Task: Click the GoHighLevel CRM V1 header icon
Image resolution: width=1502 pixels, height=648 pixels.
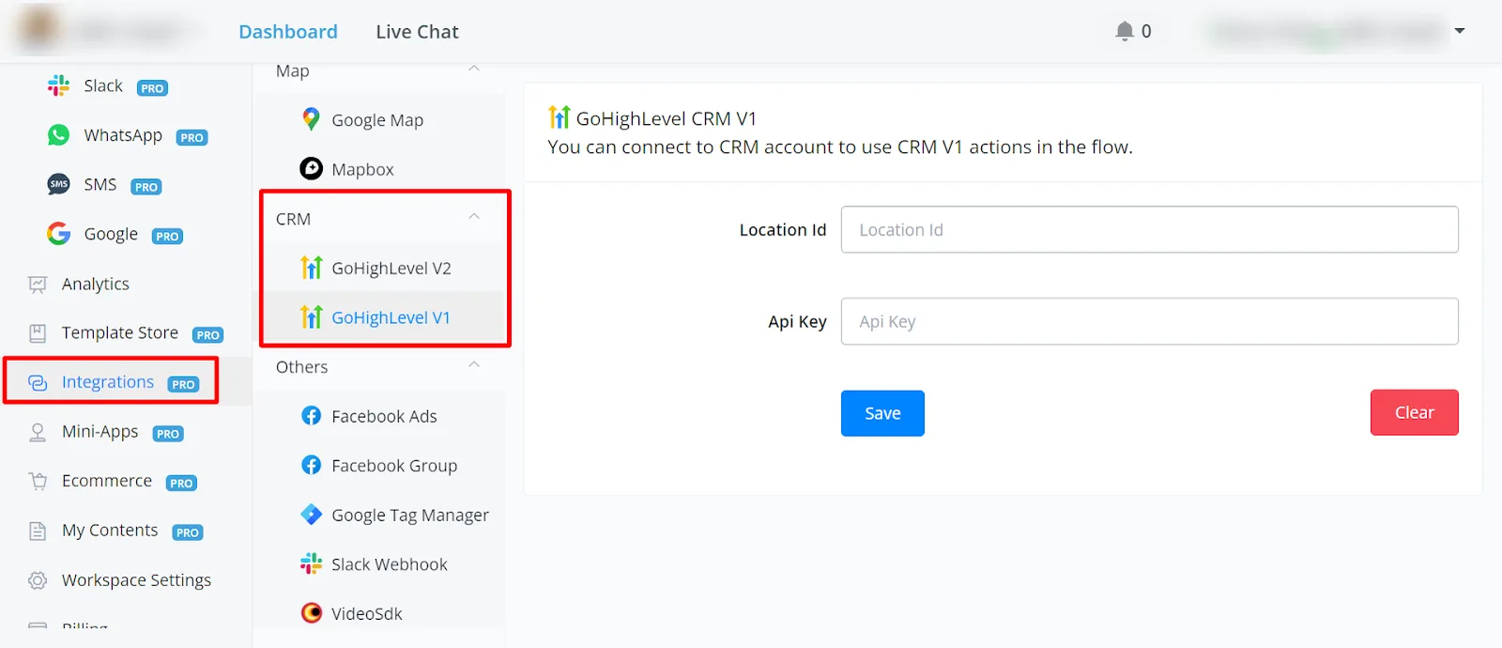Action: [559, 117]
